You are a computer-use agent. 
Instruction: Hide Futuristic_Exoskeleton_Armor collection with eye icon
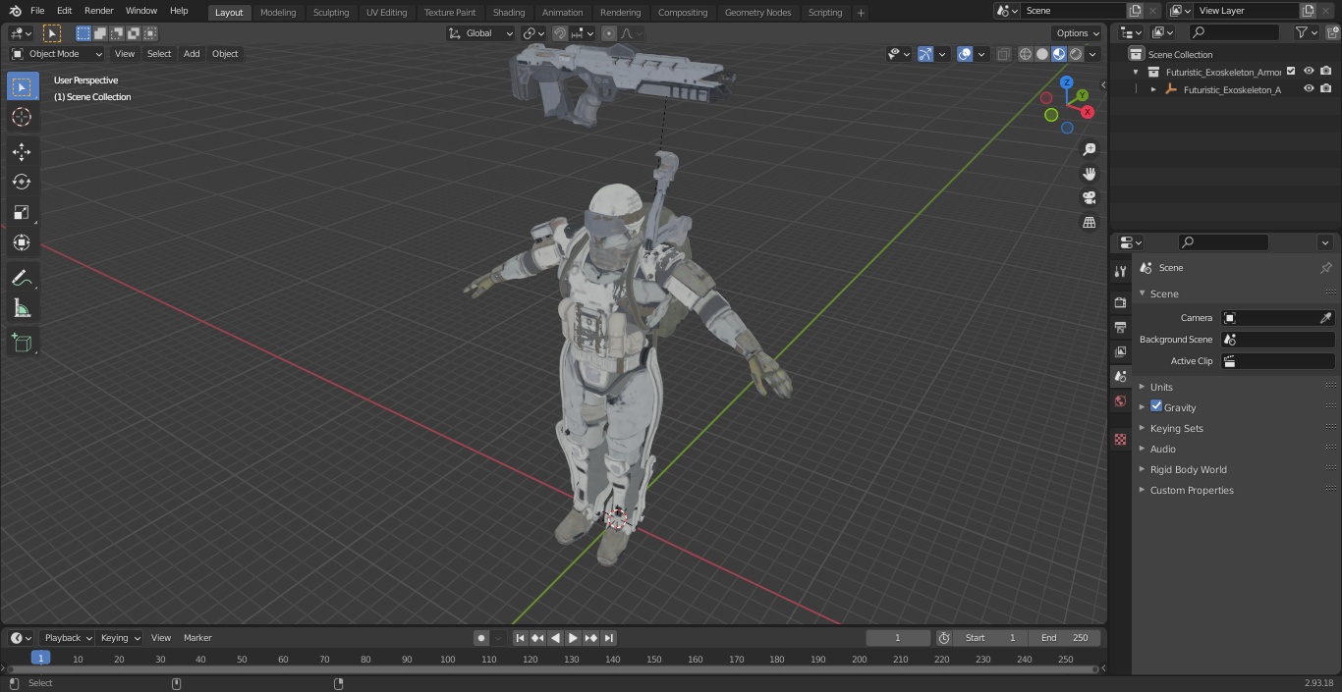pos(1309,72)
